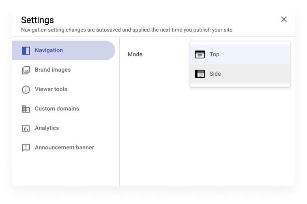Image resolution: width=307 pixels, height=204 pixels.
Task: Close the Settings dialog
Action: (284, 19)
